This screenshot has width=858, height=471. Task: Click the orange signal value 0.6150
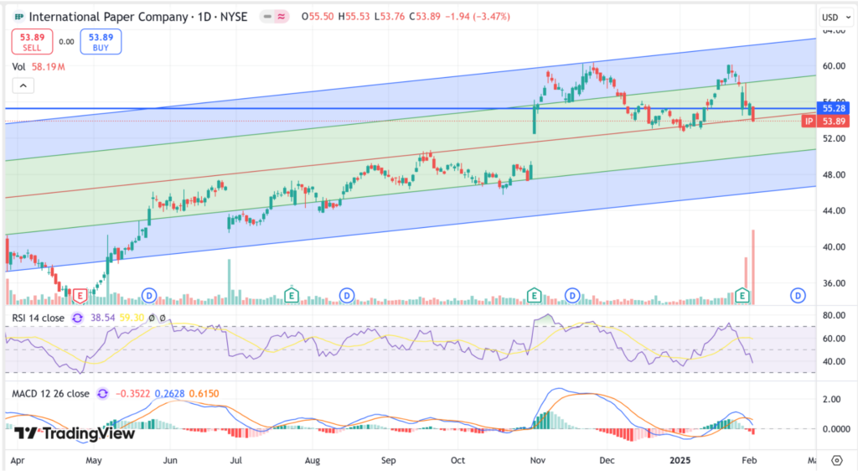pyautogui.click(x=204, y=394)
